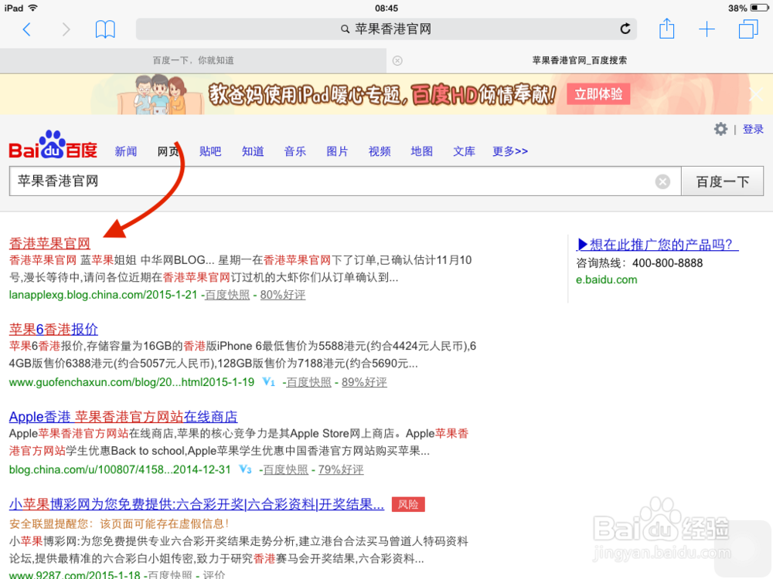Switch to 百度一下，你就知道 tab
The width and height of the screenshot is (773, 579).
pos(193,60)
